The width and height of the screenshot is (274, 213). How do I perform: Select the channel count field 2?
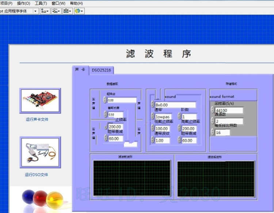pyautogui.click(x=229, y=121)
